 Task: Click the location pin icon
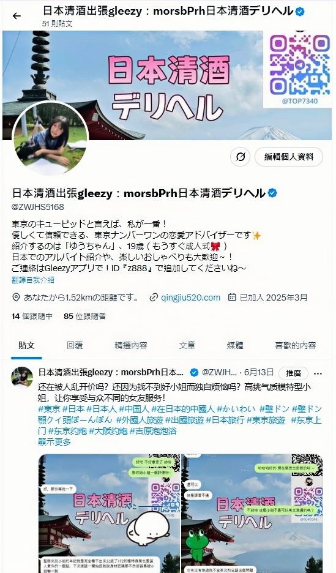pyautogui.click(x=16, y=298)
